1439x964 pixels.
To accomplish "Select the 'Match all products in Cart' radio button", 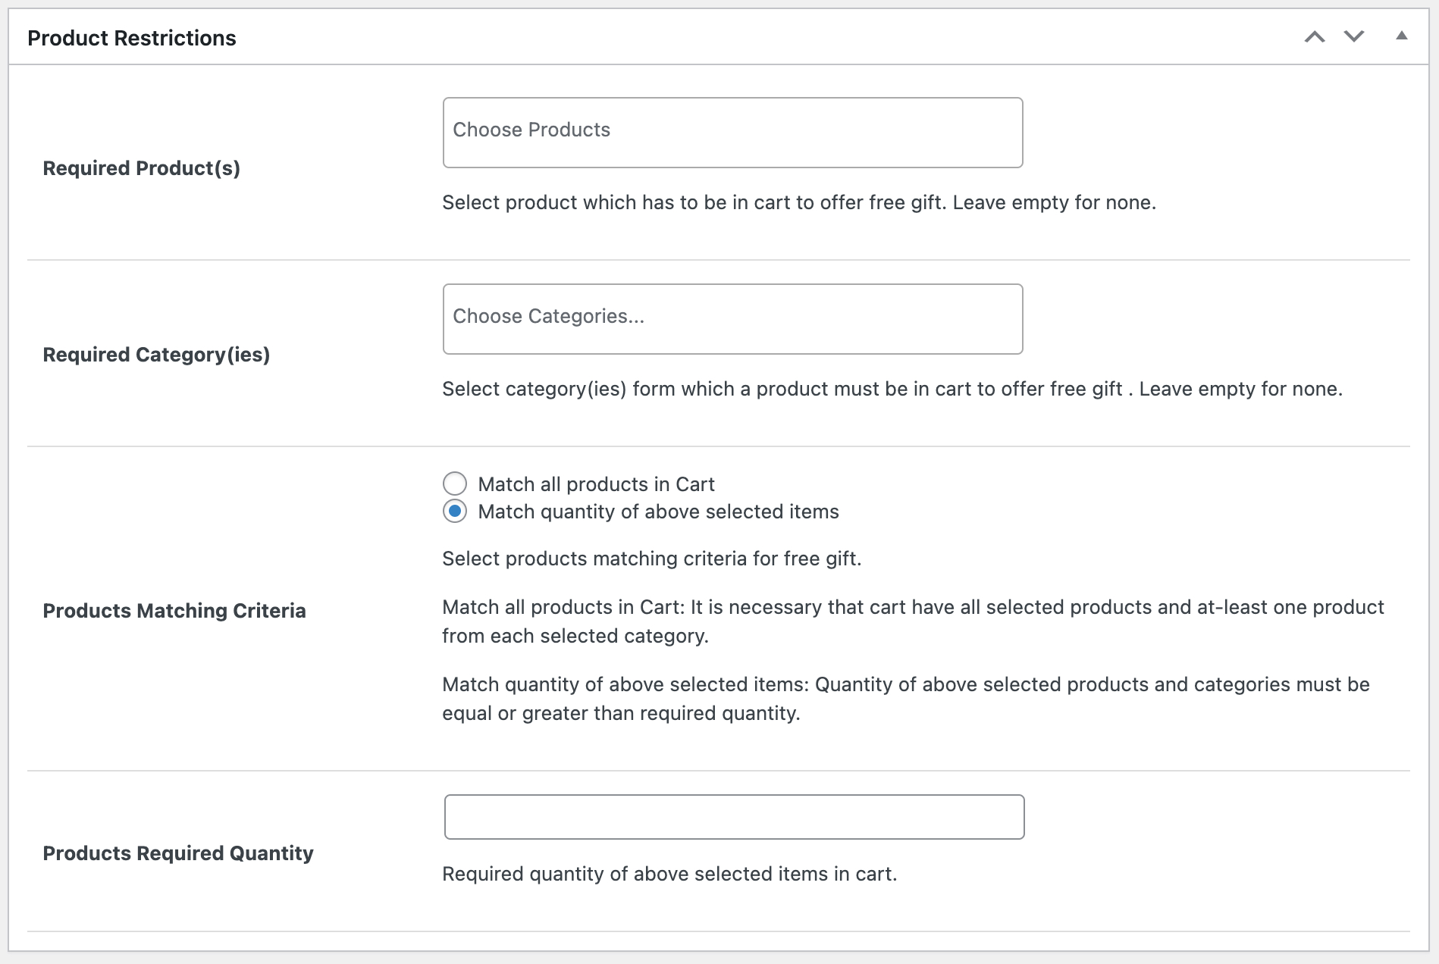I will click(455, 484).
